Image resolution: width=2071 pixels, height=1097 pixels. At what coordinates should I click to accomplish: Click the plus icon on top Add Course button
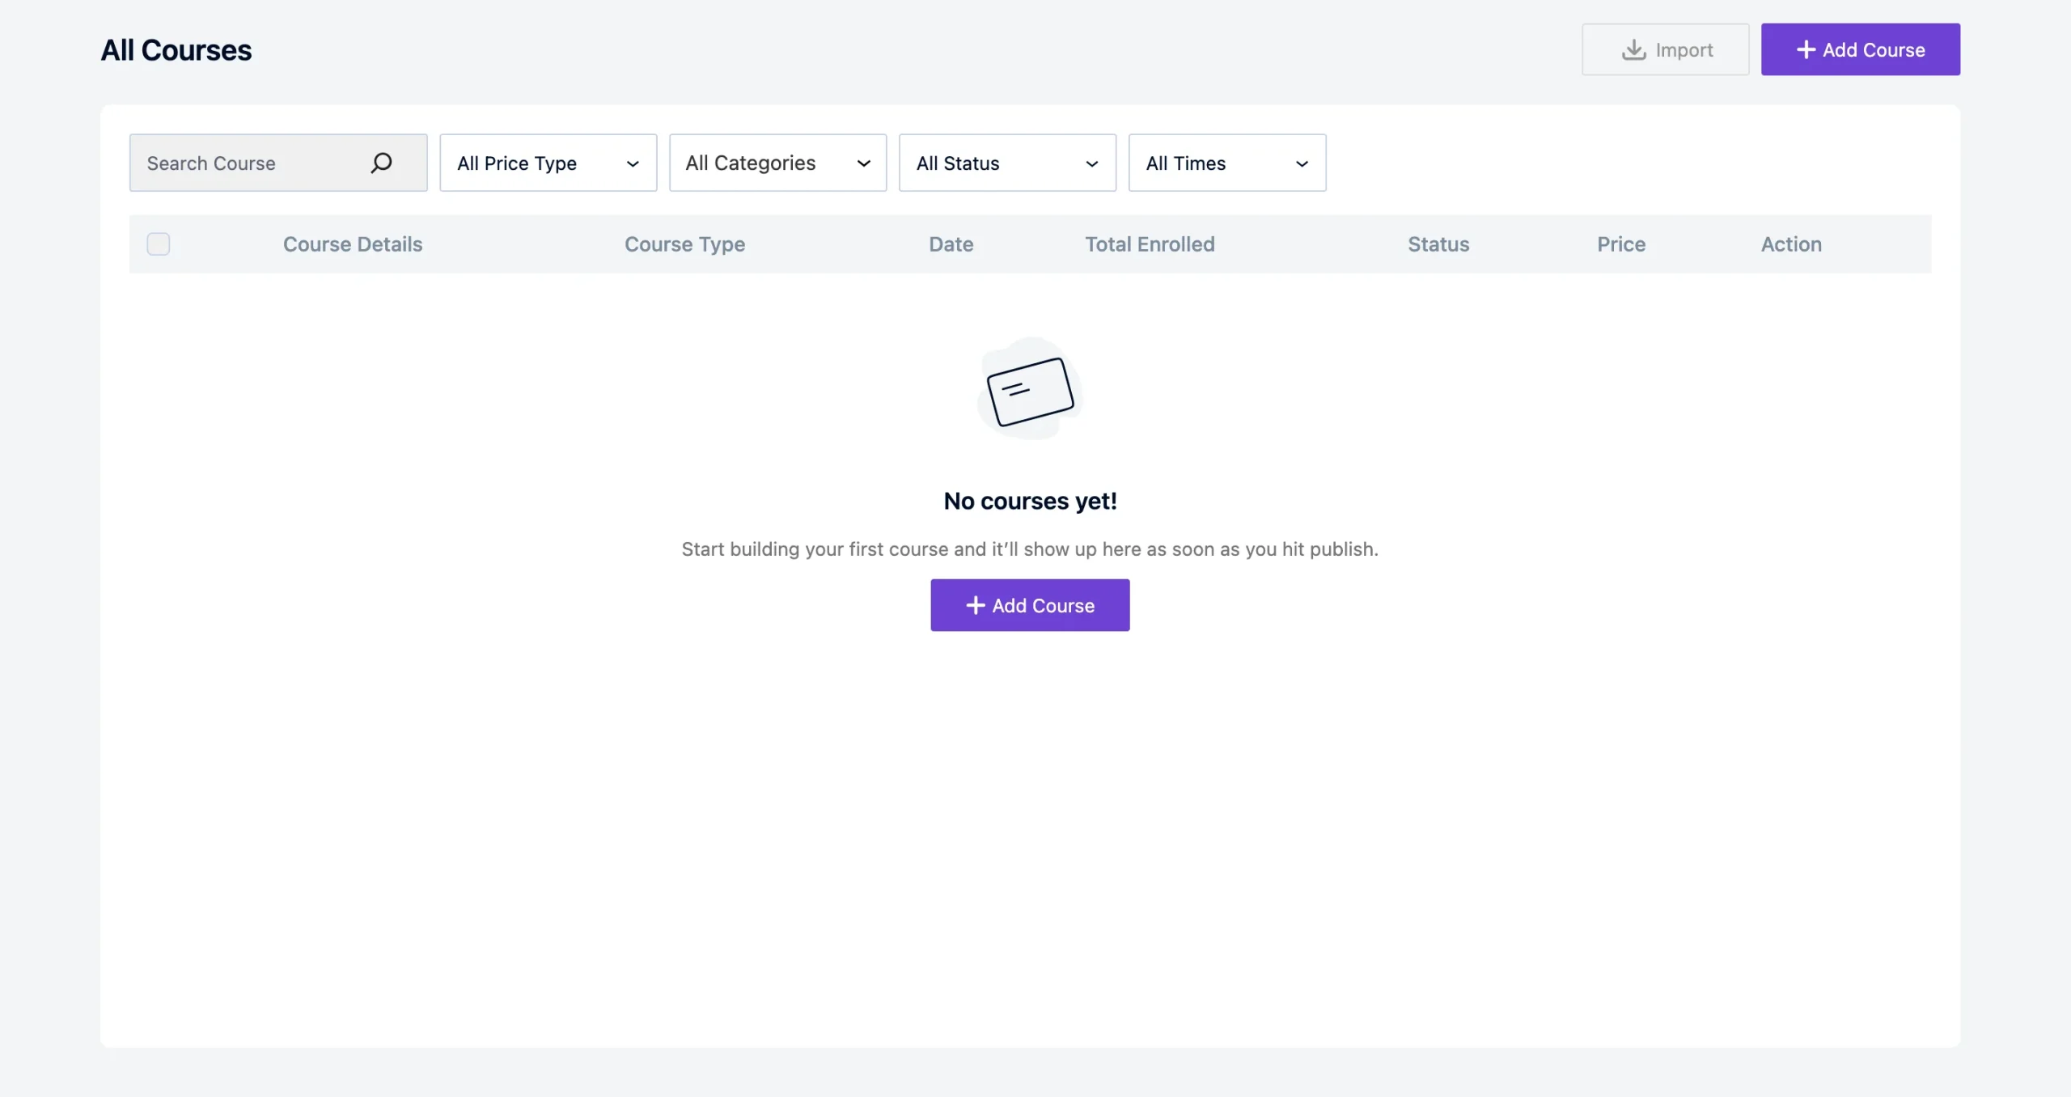pyautogui.click(x=1806, y=49)
